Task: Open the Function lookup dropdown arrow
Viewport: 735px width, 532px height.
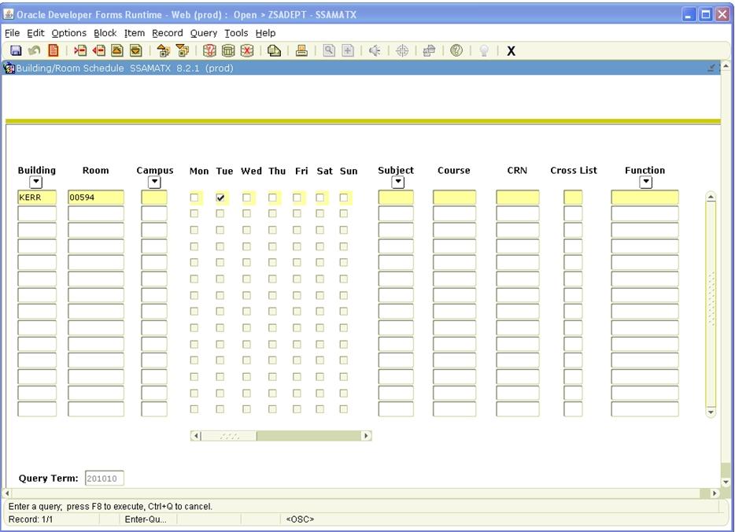Action: [x=646, y=182]
